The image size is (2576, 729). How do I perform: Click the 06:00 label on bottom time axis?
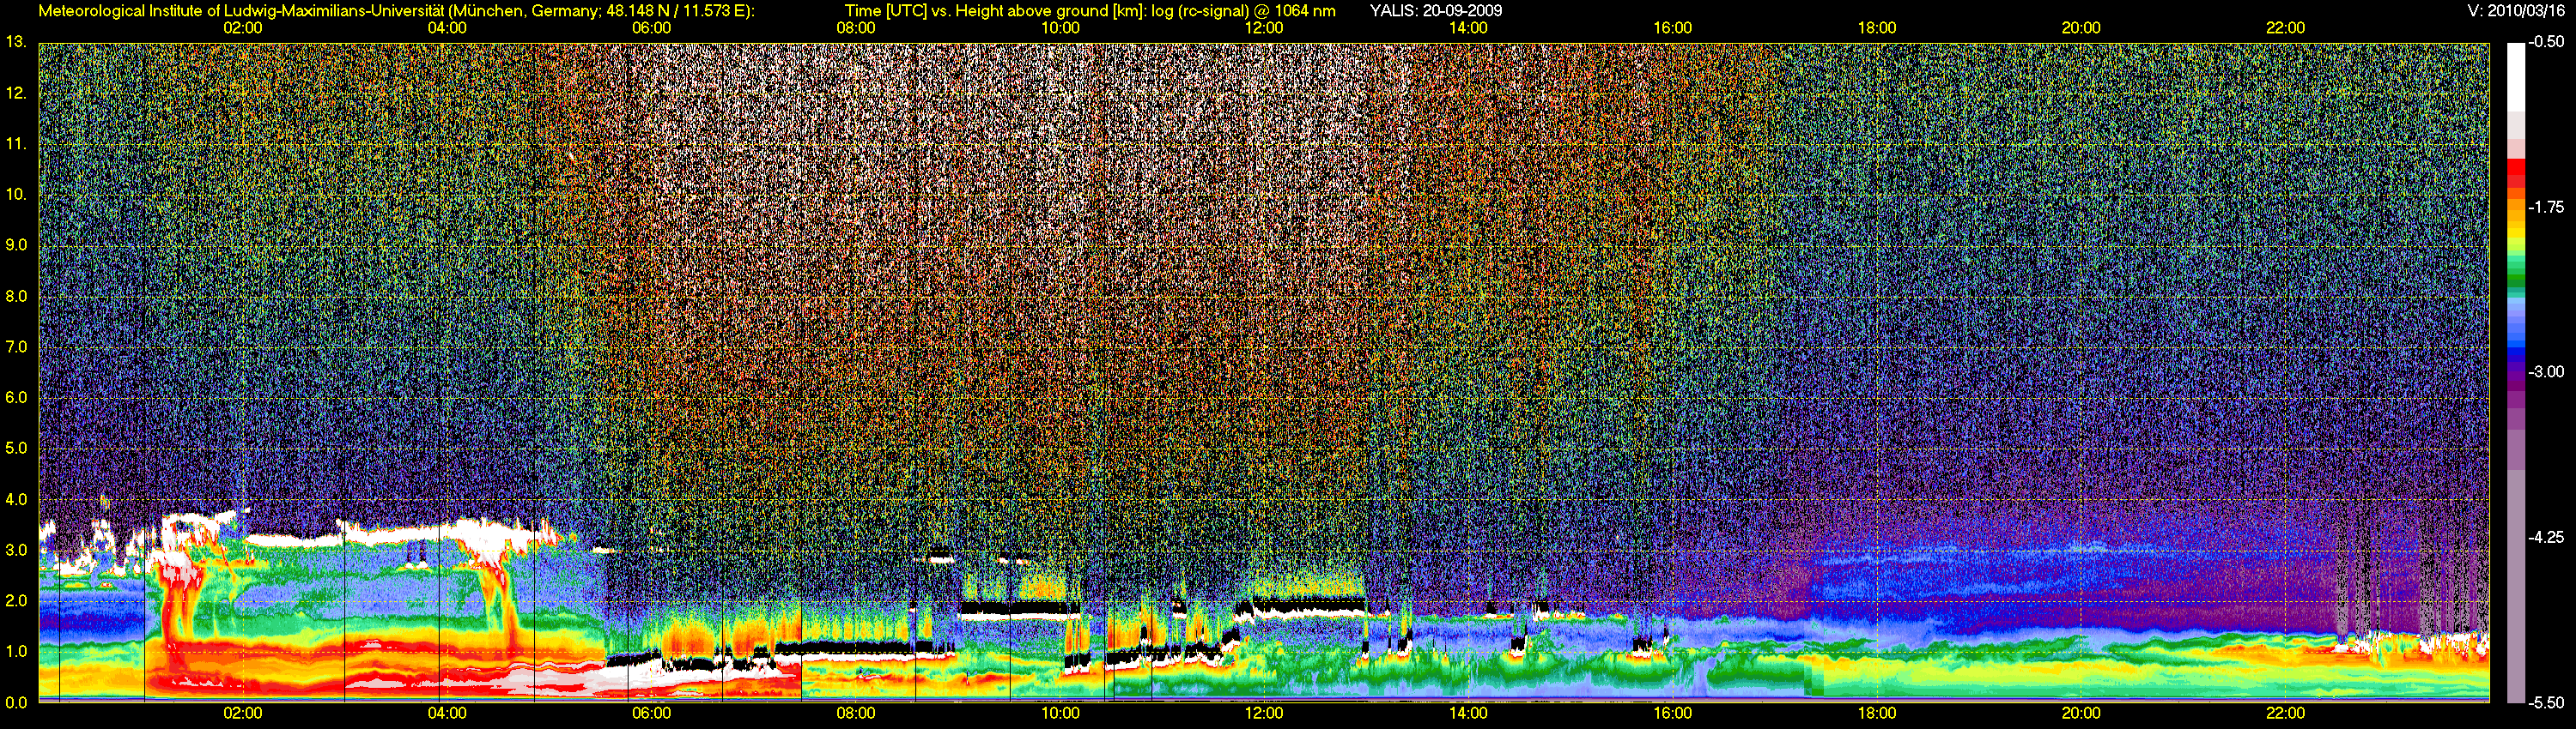651,713
